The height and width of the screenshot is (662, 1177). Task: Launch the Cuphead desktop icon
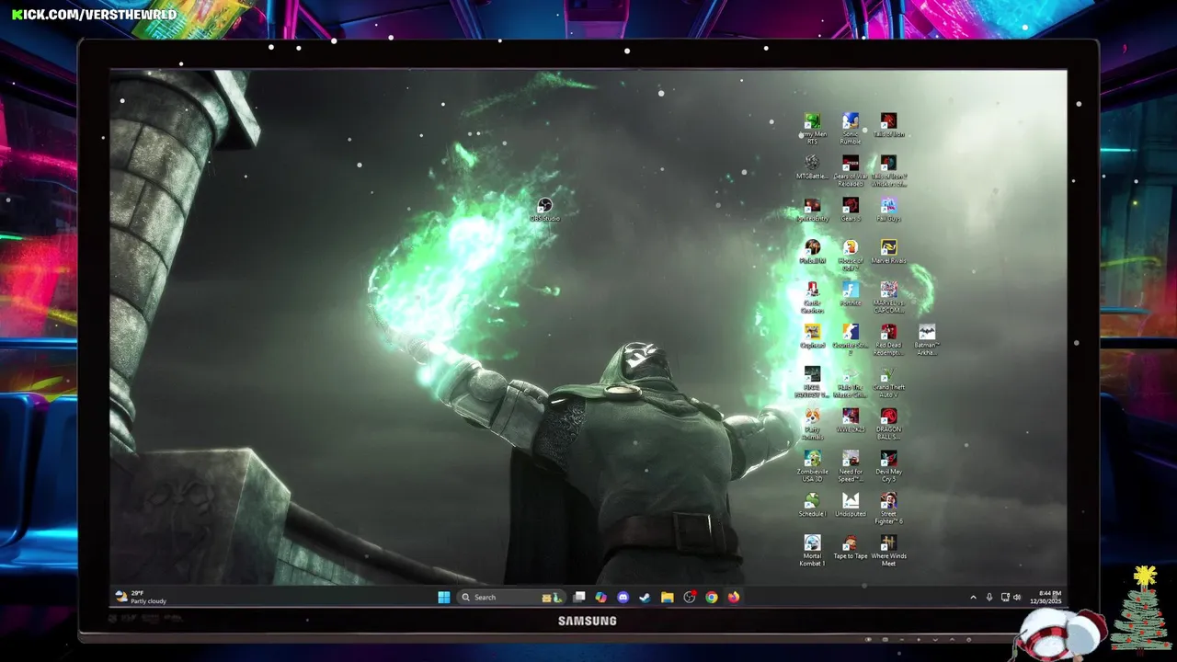812,336
